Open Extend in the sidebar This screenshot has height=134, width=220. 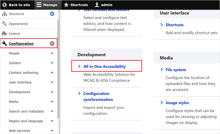[14, 34]
